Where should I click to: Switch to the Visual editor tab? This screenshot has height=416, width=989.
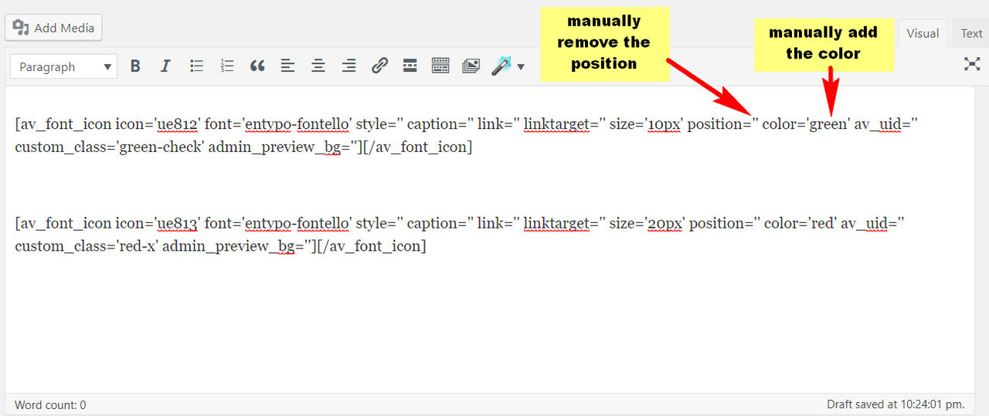click(923, 34)
